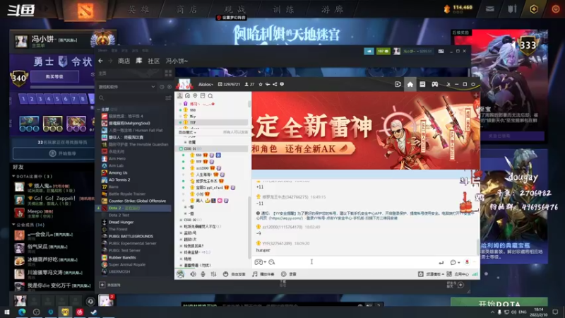
Task: Click Steam recent clock icon beside dropdown
Action: [162, 87]
